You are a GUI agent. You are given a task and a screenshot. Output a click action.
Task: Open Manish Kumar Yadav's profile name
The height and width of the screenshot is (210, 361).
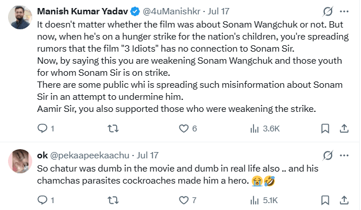82,11
